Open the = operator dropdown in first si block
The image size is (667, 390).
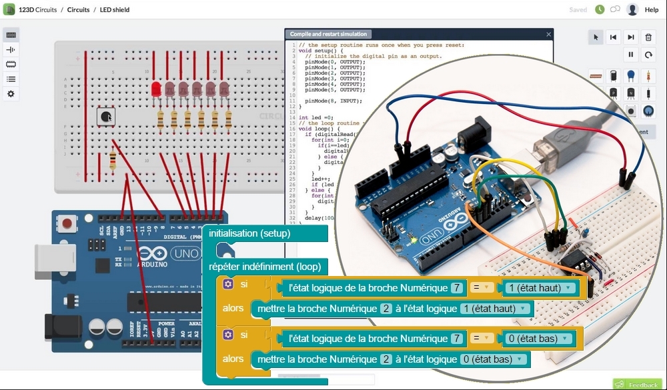point(482,288)
